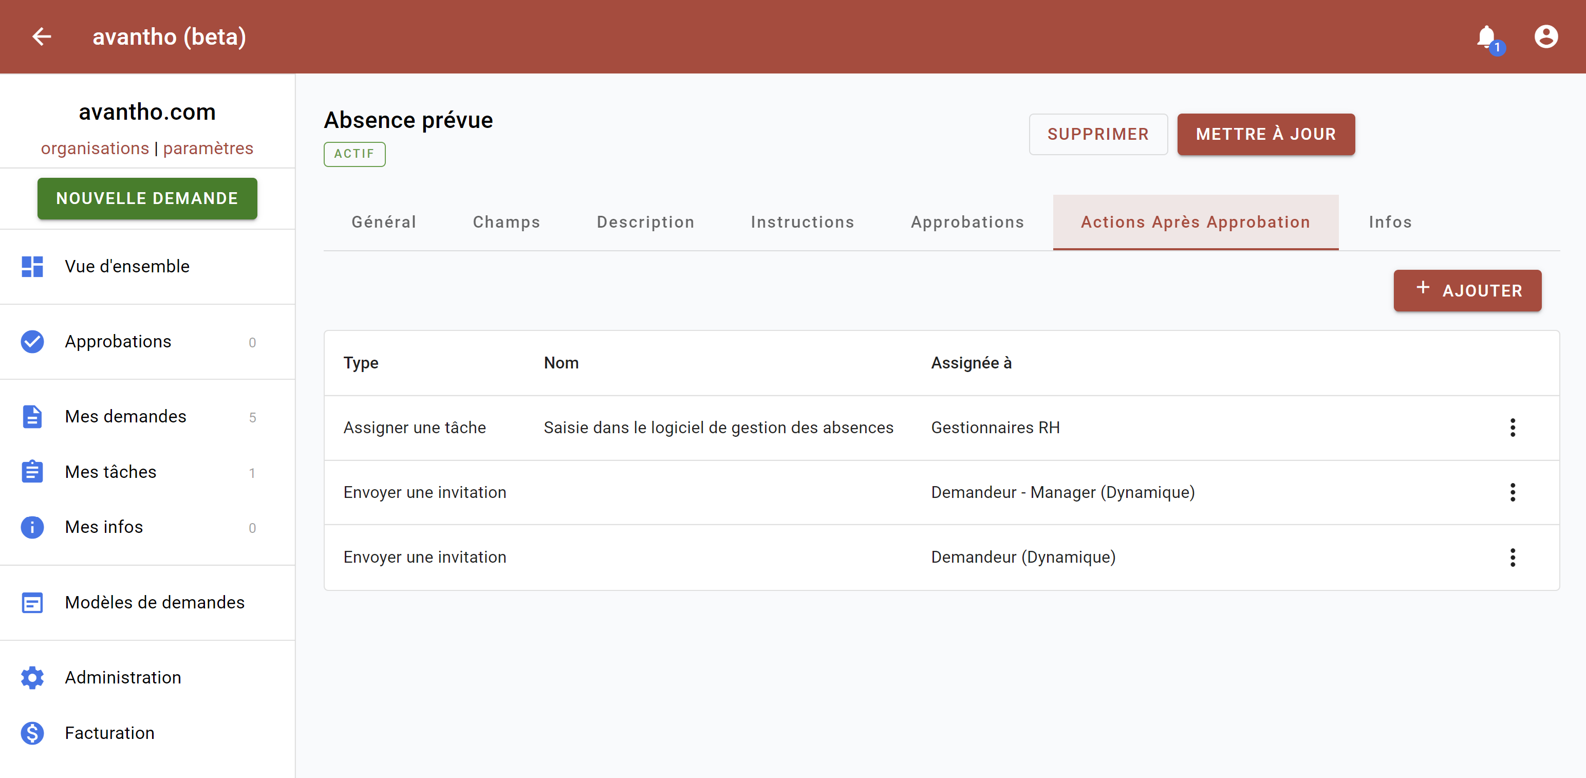Click the Mettre à jour button

coord(1266,134)
